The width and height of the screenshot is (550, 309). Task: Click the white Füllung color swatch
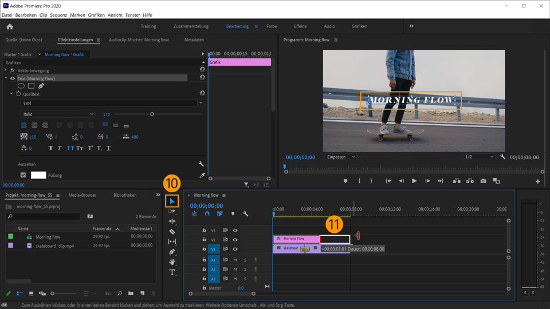[38, 175]
